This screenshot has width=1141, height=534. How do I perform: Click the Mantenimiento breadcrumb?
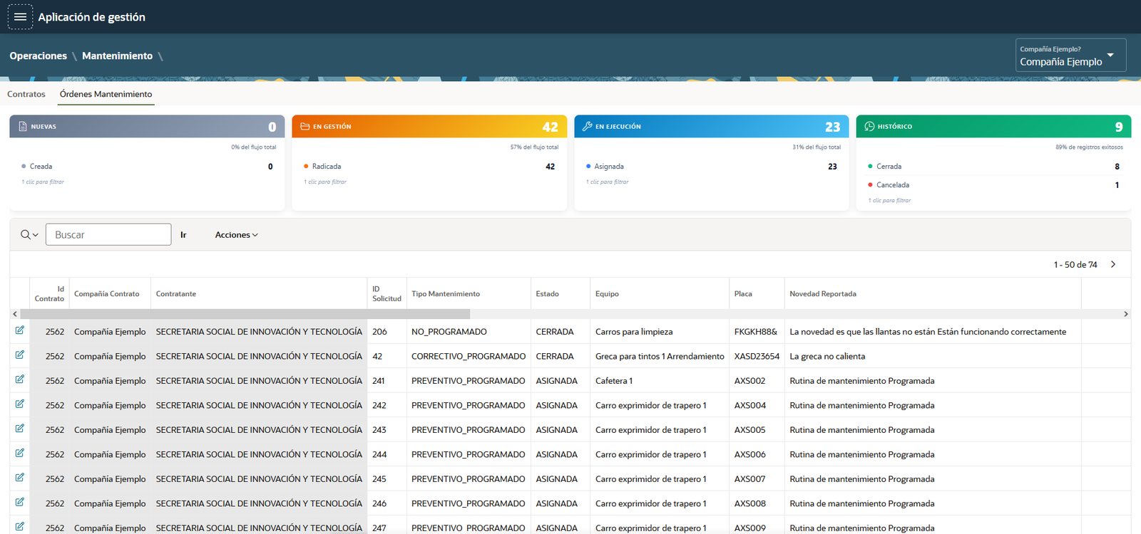[x=117, y=56]
